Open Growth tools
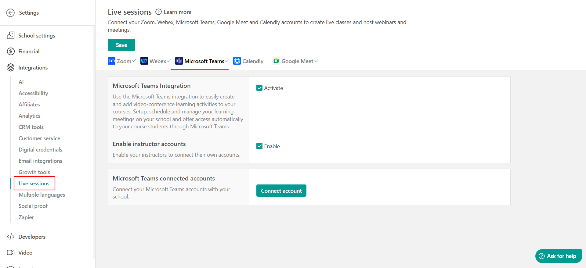The height and width of the screenshot is (268, 586). 34,172
